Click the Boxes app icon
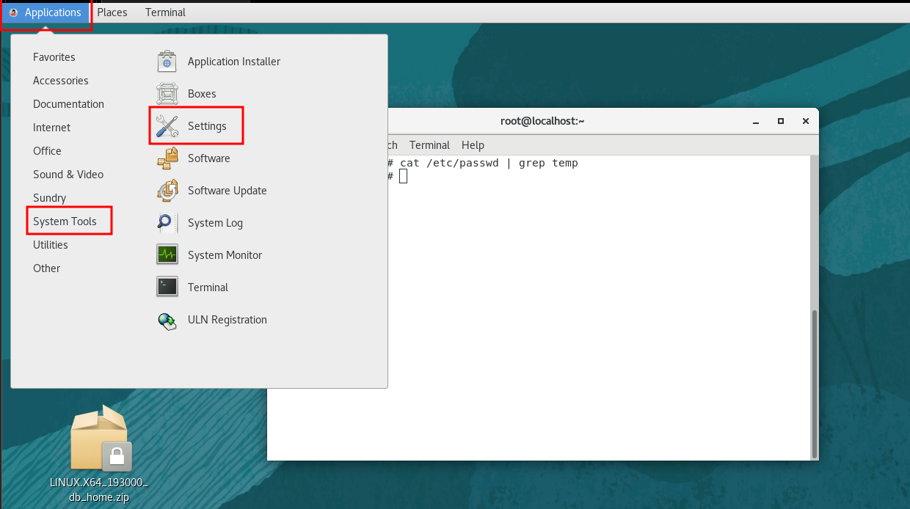Viewport: 910px width, 509px height. pyautogui.click(x=167, y=94)
